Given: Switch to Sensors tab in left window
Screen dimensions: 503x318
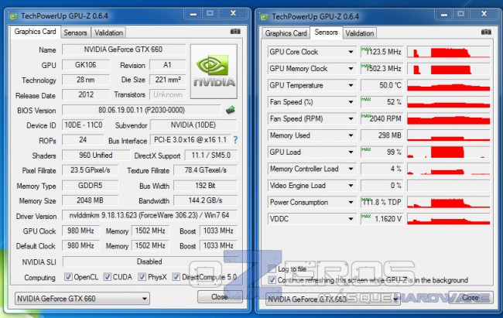Looking at the screenshot, I should 75,32.
